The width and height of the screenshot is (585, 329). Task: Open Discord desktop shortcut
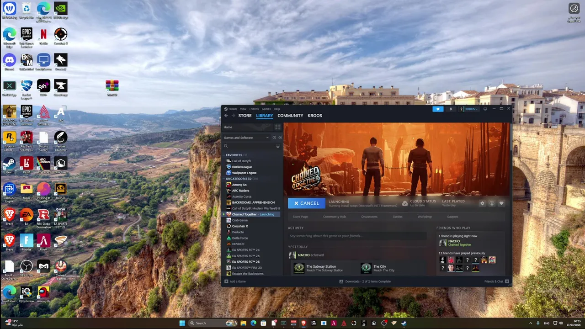coord(10,62)
